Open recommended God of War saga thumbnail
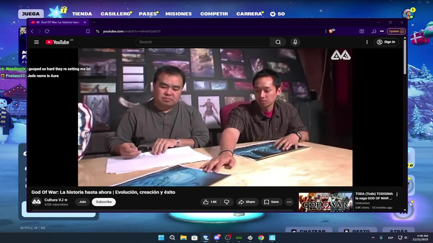433x243 pixels. pyautogui.click(x=325, y=202)
